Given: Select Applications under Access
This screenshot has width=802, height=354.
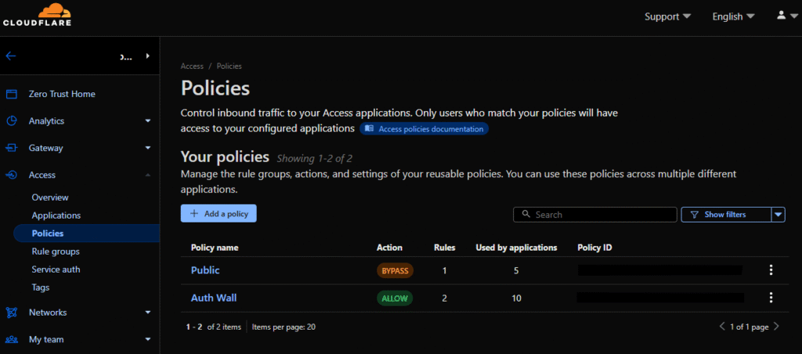Looking at the screenshot, I should 56,215.
